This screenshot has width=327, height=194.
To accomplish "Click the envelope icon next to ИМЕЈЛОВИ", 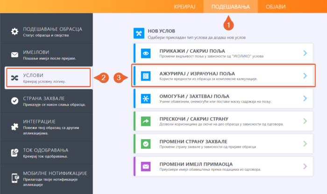I will [14, 54].
